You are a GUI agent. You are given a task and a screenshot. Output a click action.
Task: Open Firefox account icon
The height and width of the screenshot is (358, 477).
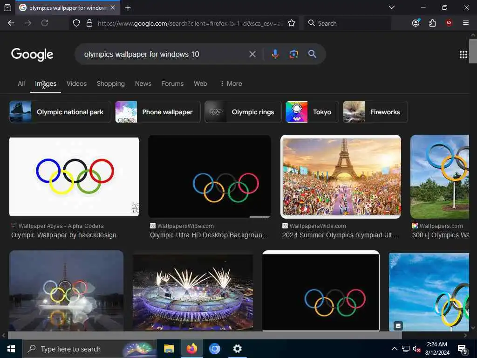click(x=416, y=23)
